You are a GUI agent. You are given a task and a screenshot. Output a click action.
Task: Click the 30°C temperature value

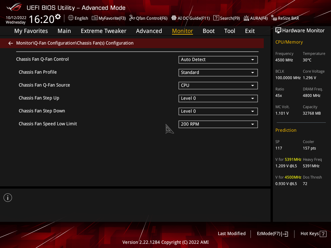pyautogui.click(x=307, y=60)
